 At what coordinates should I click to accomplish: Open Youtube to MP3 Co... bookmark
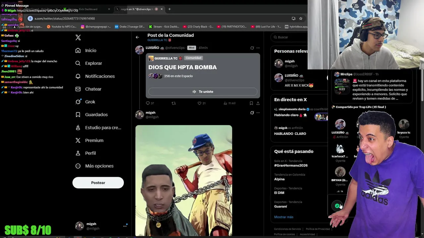(x=62, y=27)
